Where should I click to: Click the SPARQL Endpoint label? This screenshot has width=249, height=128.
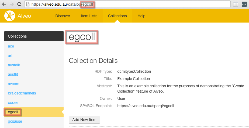click(x=96, y=106)
